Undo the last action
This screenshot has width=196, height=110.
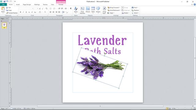click(7, 1)
